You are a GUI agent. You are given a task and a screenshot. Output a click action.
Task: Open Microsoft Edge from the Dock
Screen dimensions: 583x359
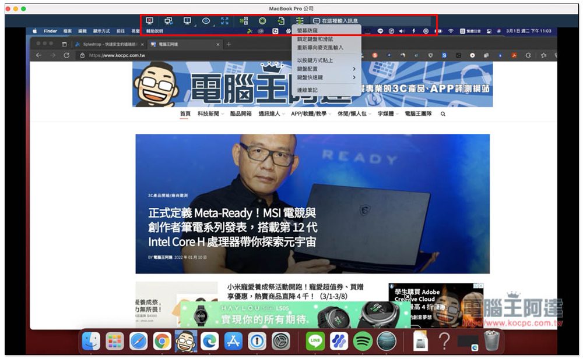210,341
